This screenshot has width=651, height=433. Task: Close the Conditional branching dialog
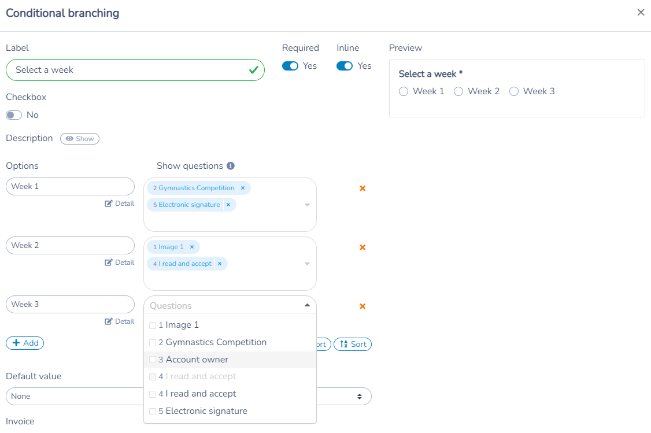[641, 13]
